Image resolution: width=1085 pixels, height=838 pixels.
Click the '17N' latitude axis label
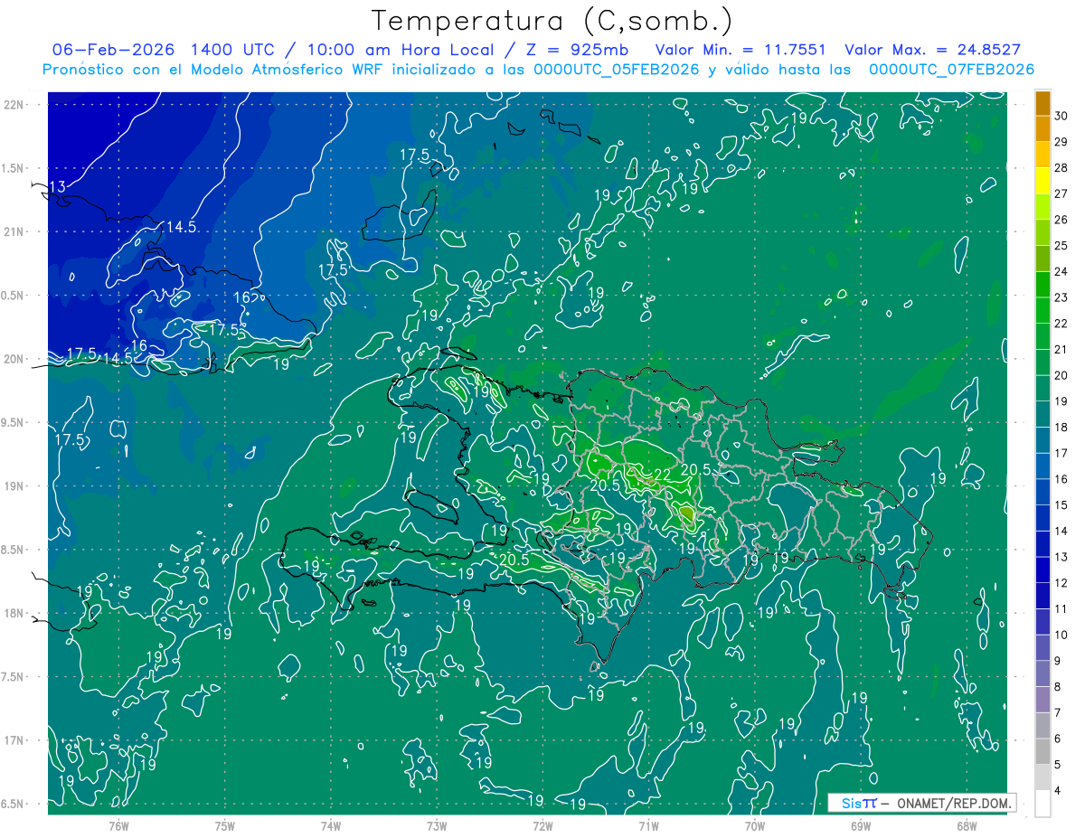pos(13,740)
